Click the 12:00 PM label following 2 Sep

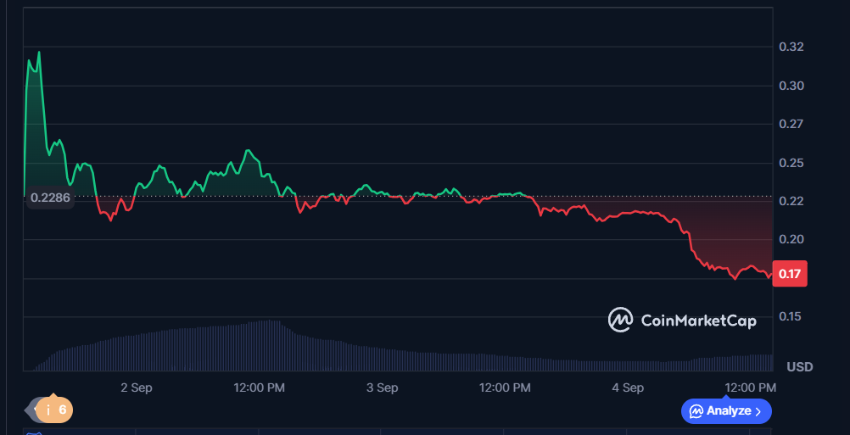[x=259, y=388]
